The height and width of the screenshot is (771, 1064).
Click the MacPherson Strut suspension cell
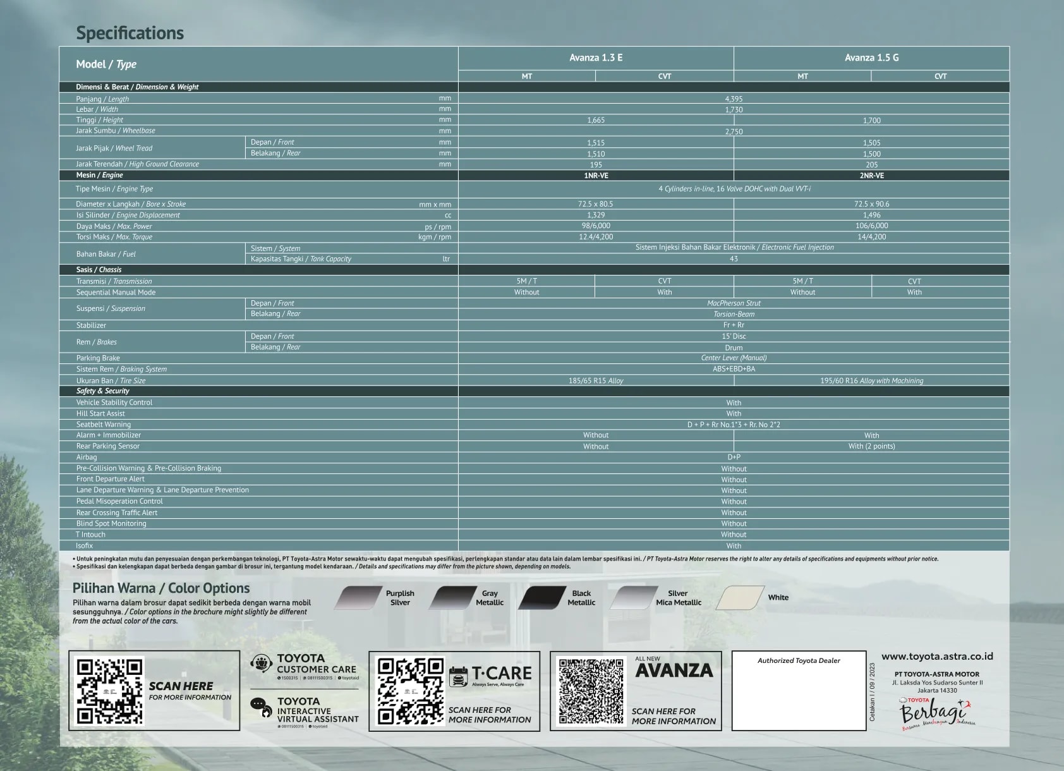[x=734, y=303]
